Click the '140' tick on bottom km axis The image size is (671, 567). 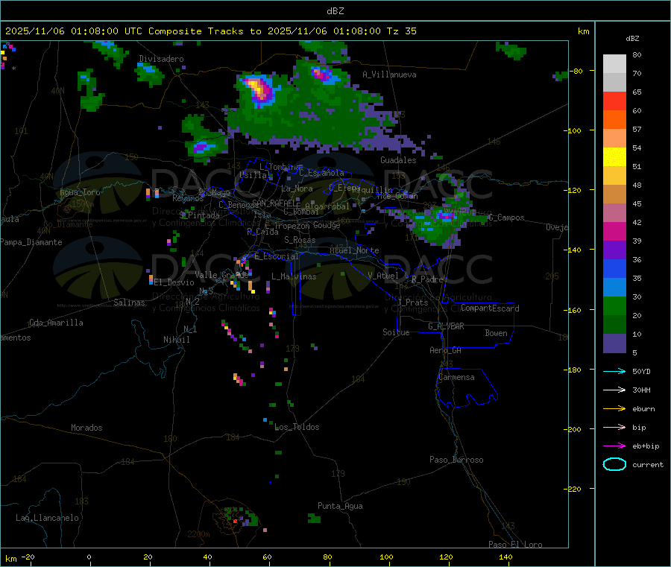pos(505,557)
